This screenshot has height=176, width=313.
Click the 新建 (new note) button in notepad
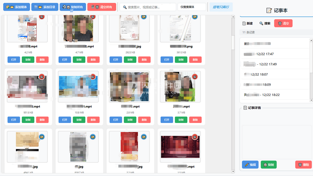click(247, 23)
